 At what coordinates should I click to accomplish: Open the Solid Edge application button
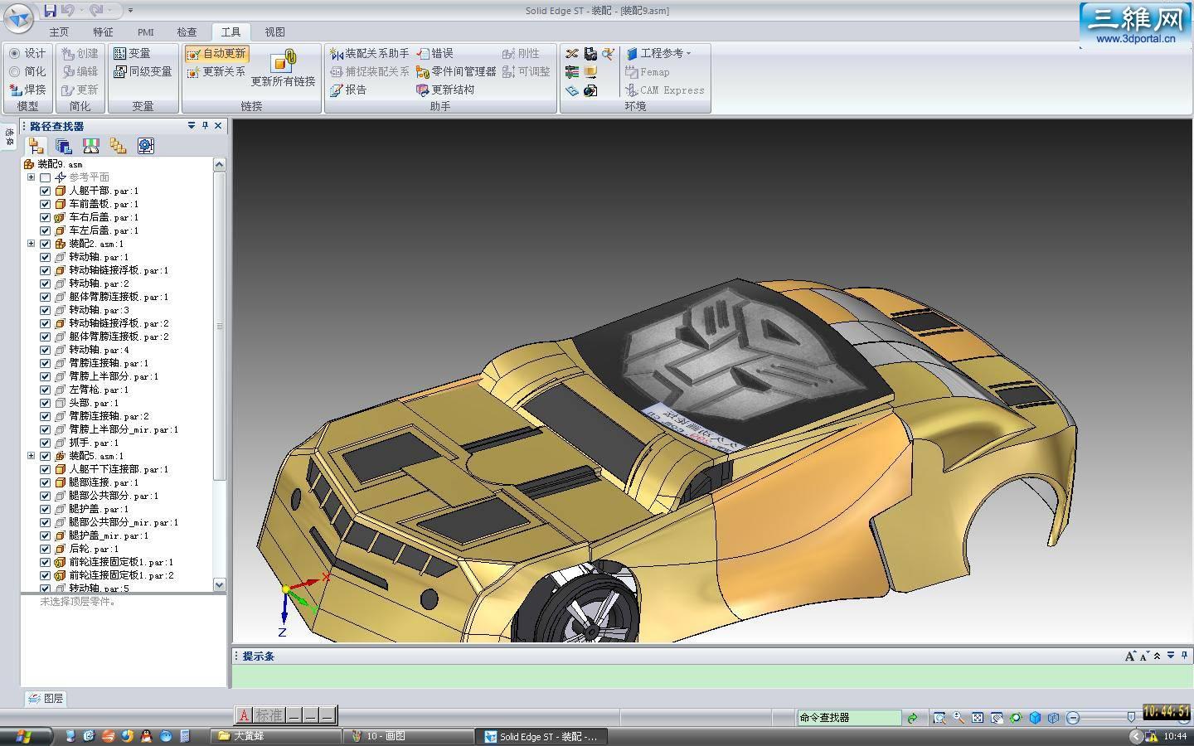click(17, 17)
